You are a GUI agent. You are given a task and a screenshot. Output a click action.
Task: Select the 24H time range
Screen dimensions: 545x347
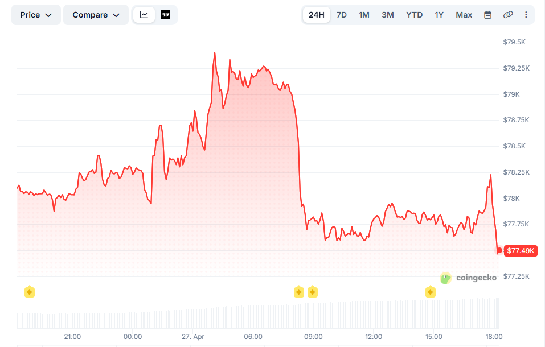tap(316, 15)
